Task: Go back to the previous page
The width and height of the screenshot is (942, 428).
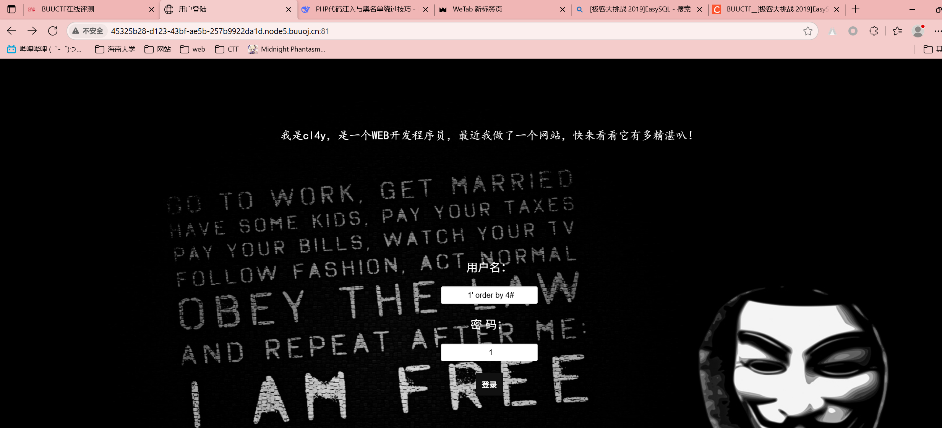Action: click(11, 31)
